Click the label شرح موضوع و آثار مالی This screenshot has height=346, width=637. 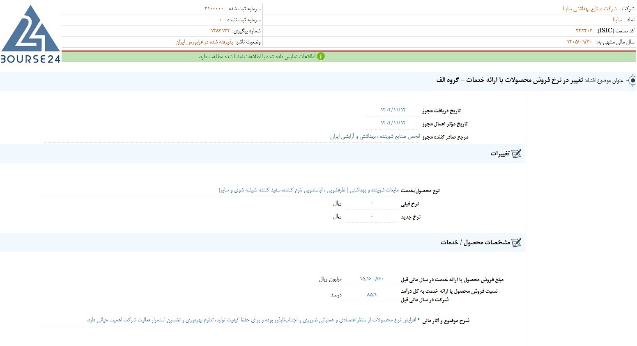click(446, 321)
